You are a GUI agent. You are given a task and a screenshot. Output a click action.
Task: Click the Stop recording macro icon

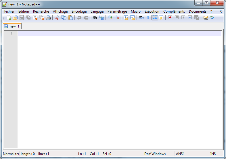[x=177, y=18]
